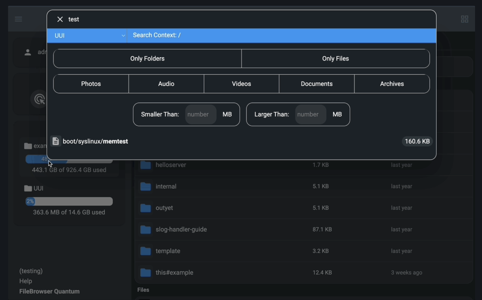The image size is (482, 300).
Task: Click the '363.6 MB of 14.6 GB used' text
Action: [x=69, y=212]
